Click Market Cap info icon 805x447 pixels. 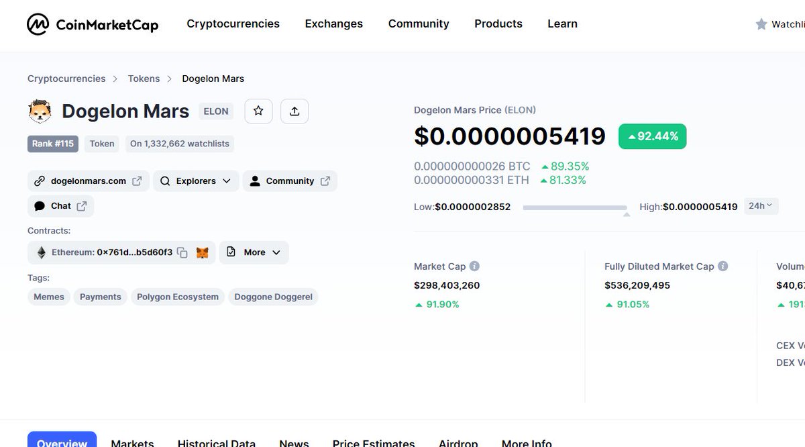(474, 266)
